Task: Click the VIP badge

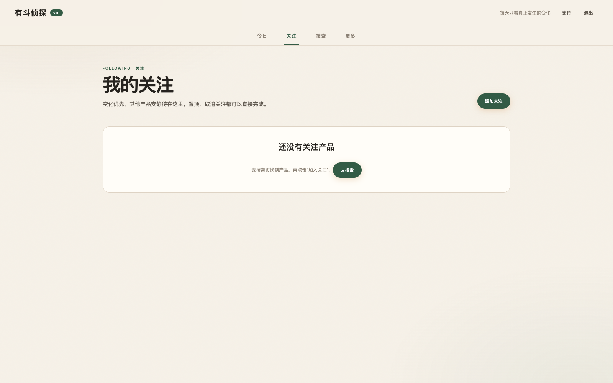Action: click(x=56, y=13)
